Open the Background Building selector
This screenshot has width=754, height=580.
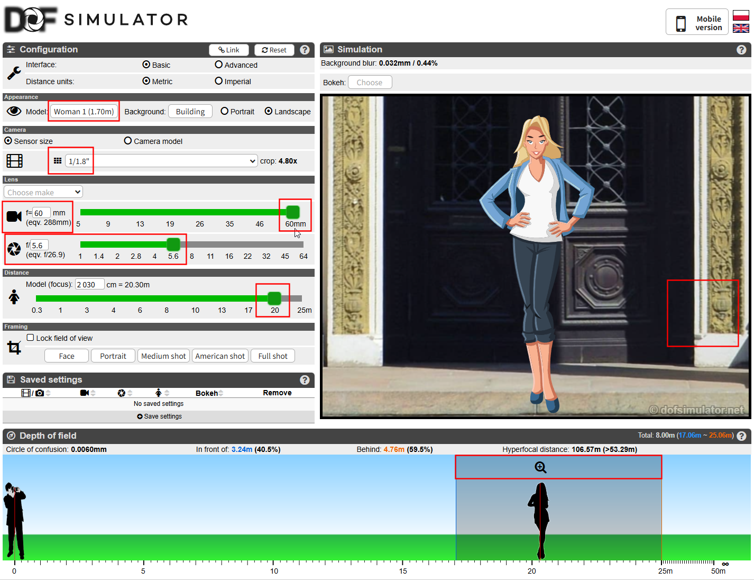click(190, 112)
